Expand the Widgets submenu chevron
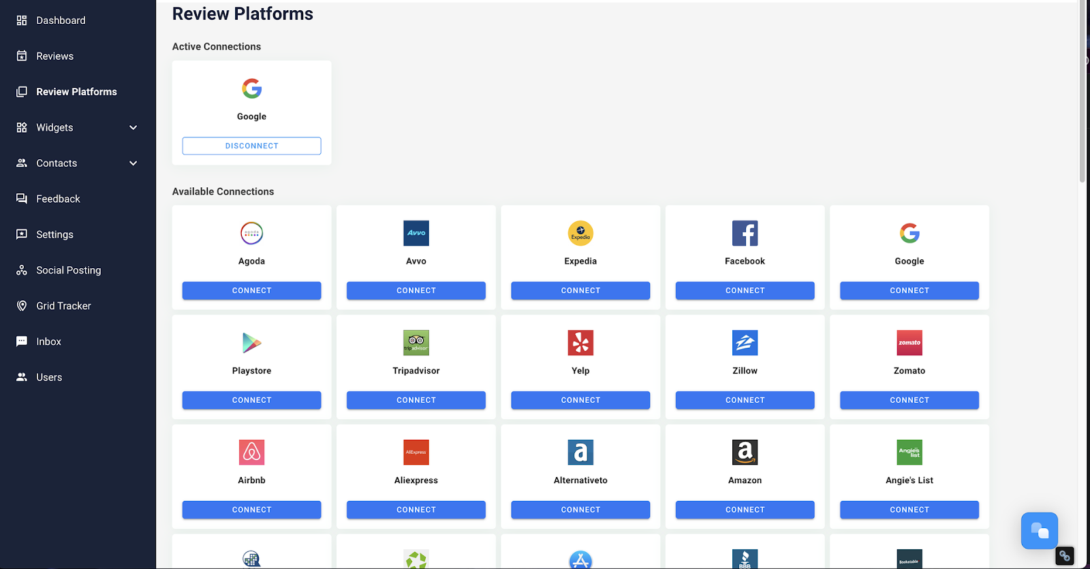The width and height of the screenshot is (1090, 569). (x=134, y=127)
